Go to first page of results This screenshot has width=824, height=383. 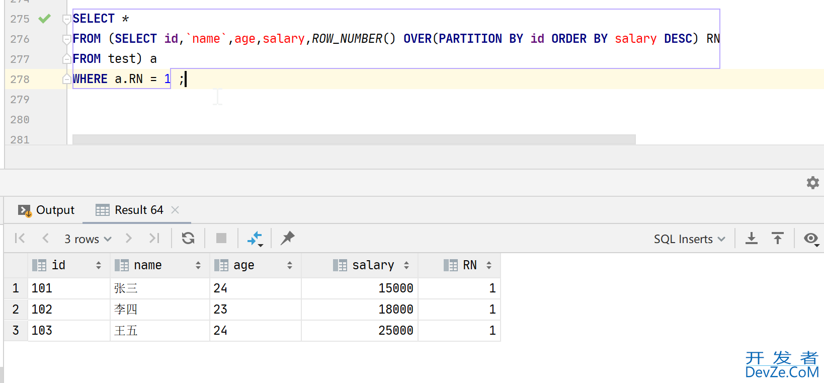(20, 238)
